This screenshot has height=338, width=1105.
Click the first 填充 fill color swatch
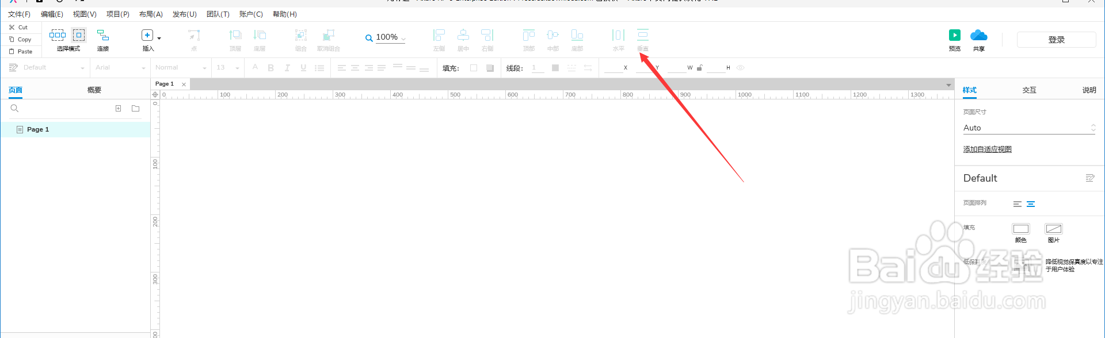(x=474, y=68)
